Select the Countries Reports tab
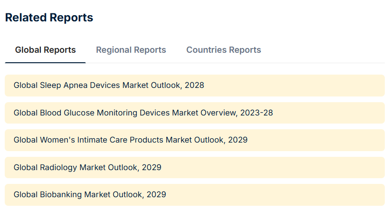This screenshot has width=391, height=211. [x=224, y=50]
